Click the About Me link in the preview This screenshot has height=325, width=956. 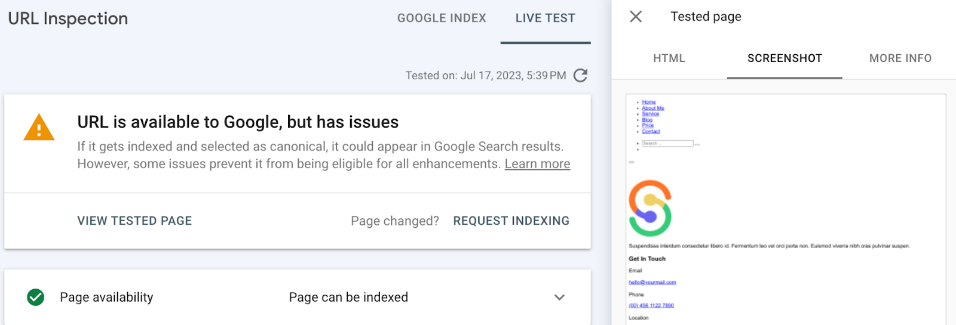click(x=653, y=109)
